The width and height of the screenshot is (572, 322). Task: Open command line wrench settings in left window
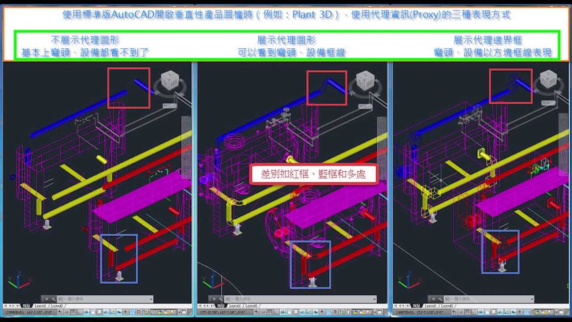pyautogui.click(x=53, y=299)
